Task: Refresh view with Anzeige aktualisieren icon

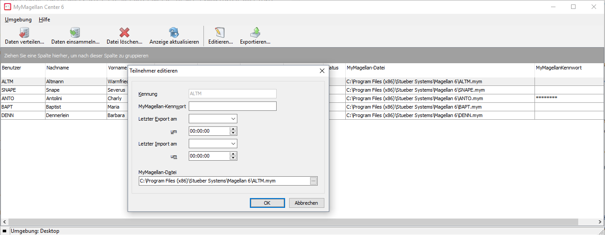Action: (x=174, y=32)
